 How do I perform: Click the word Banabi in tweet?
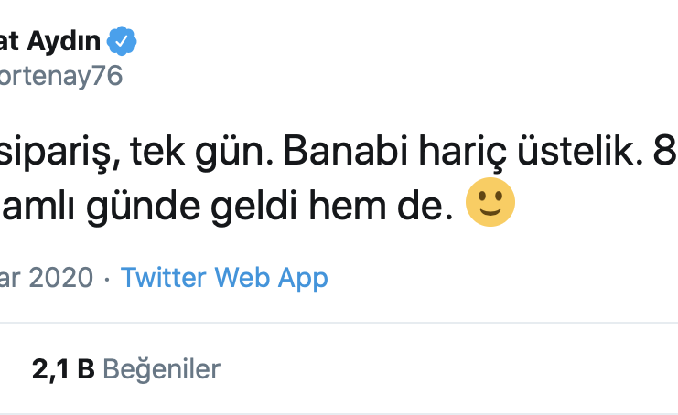[x=346, y=151]
